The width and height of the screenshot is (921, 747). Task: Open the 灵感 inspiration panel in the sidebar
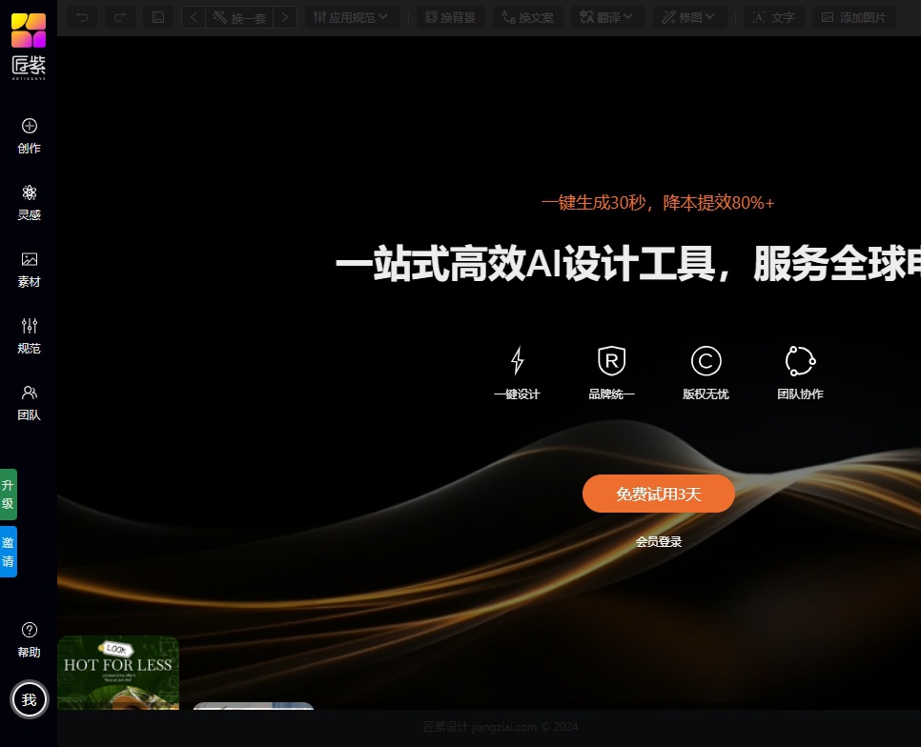(29, 202)
